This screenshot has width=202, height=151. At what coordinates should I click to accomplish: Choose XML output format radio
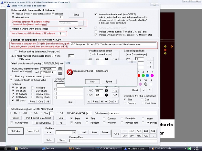pos(20,113)
